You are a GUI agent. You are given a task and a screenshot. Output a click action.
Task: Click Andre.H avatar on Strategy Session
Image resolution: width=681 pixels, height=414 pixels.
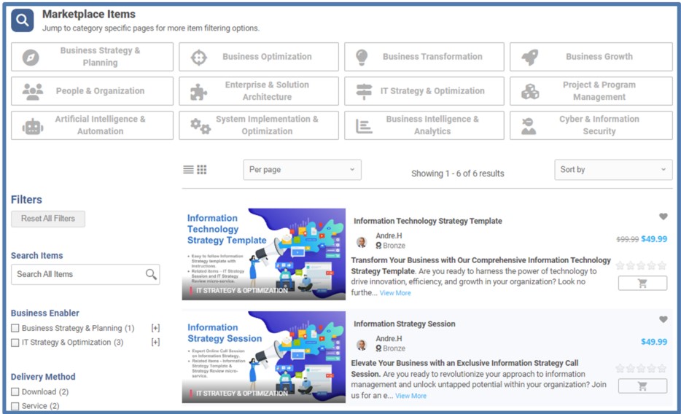362,345
